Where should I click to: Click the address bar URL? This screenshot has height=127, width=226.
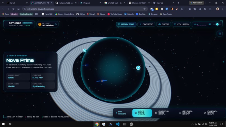[x=41, y=9]
